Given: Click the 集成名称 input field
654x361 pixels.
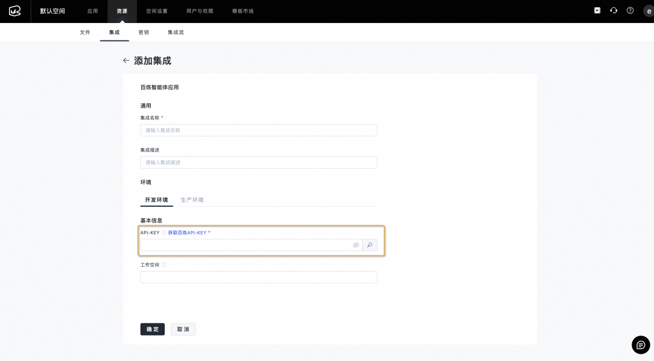Looking at the screenshot, I should pyautogui.click(x=259, y=130).
